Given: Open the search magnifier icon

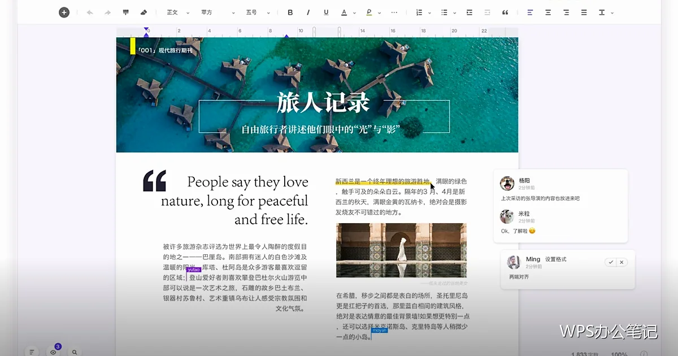Looking at the screenshot, I should (75, 352).
